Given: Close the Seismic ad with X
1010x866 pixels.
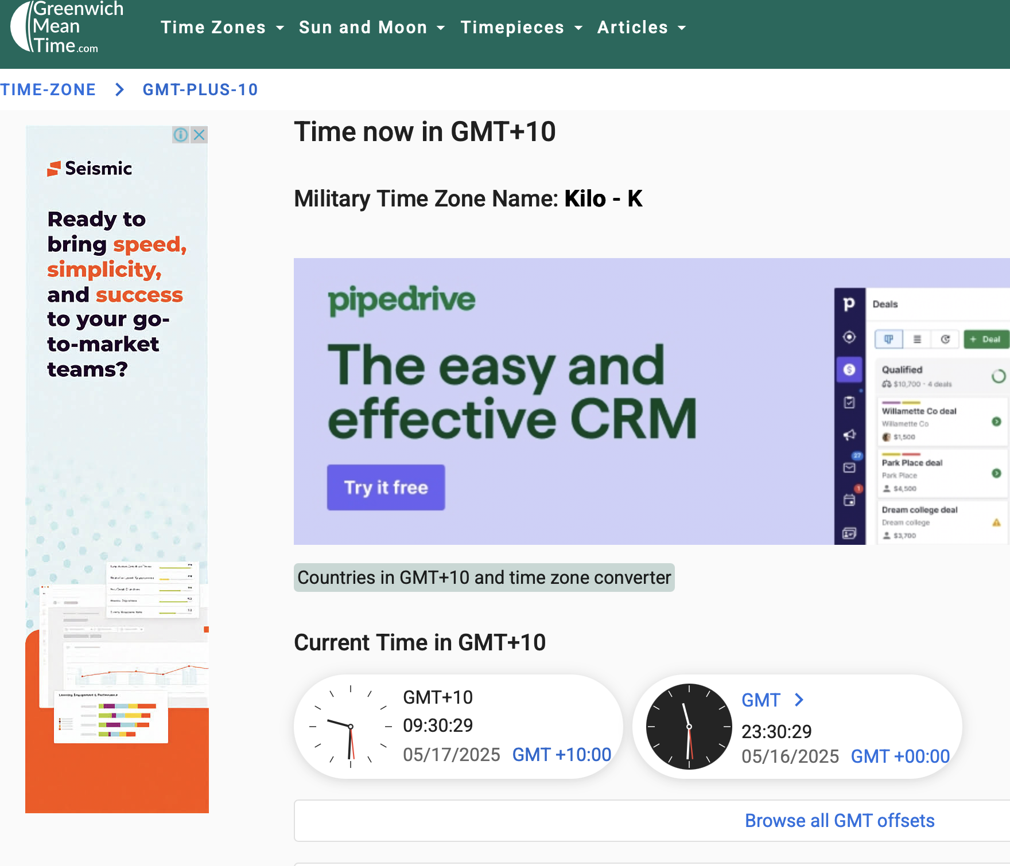Looking at the screenshot, I should (x=199, y=135).
